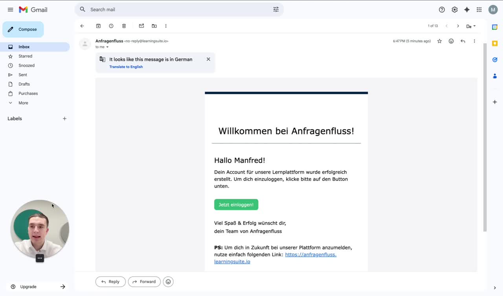Click the Compose button
The height and width of the screenshot is (296, 503).
tap(23, 29)
